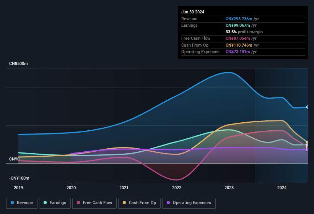Click the -CN¥100m y-axis label

click(x=19, y=178)
